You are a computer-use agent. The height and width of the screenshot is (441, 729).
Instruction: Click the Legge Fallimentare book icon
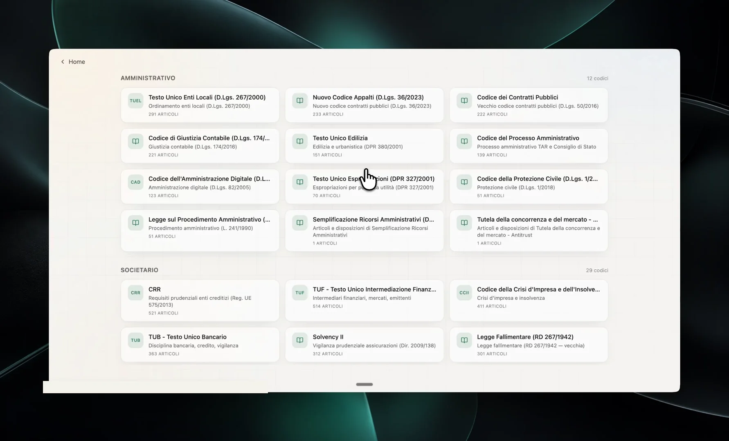coord(464,341)
